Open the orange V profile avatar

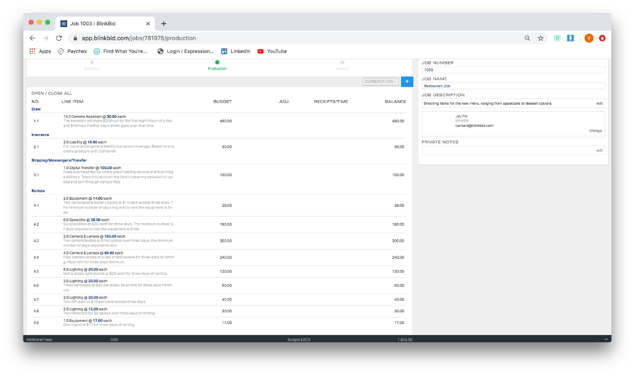click(589, 38)
